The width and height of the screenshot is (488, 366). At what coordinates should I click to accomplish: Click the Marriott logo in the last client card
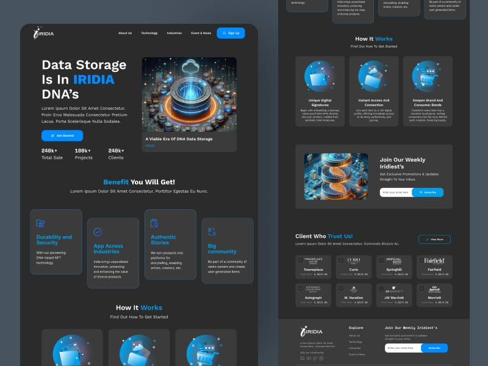tap(434, 289)
